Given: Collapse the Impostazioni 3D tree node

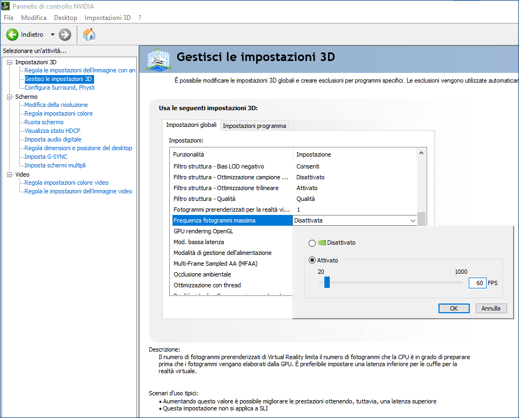Looking at the screenshot, I should point(9,62).
